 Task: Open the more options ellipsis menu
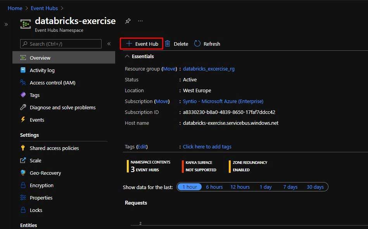point(140,21)
